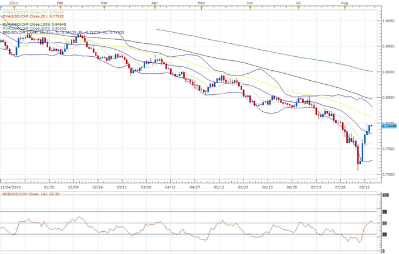The width and height of the screenshot is (399, 254).
Task: Click the 12/24/2010 date axis label
Action: click(10, 187)
